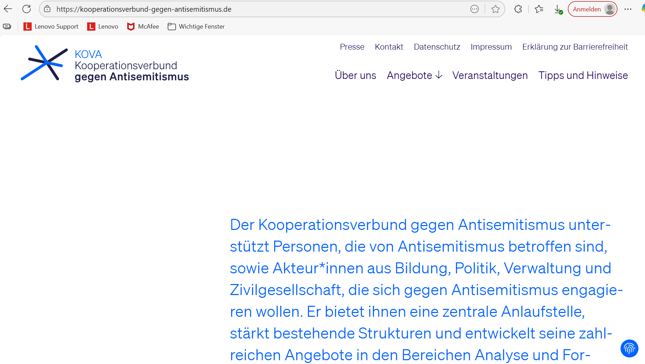
Task: Open the browser extensions puzzle icon
Action: (518, 9)
